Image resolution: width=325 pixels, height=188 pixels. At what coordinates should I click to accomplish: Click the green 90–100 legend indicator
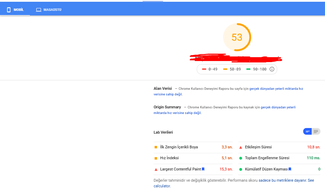(248, 69)
